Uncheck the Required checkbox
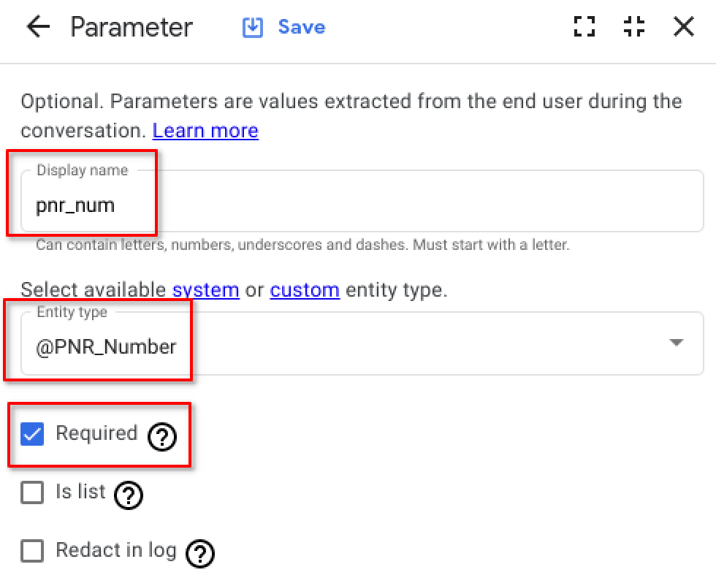 tap(32, 434)
